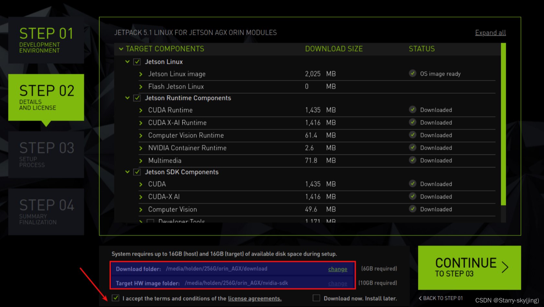Click the Downloaded check icon for the Computer Vision SDK row
The width and height of the screenshot is (544, 307).
click(x=413, y=209)
